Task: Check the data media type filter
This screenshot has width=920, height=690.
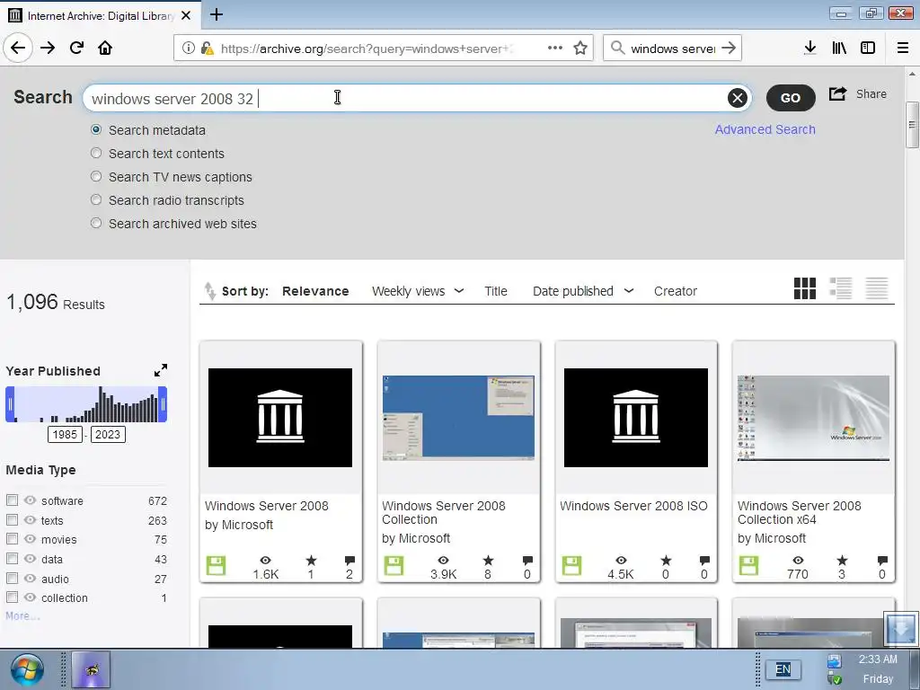Action: pos(12,559)
